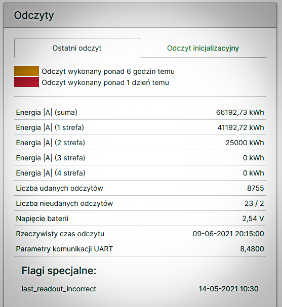The image size is (282, 307).
Task: Select the Energia |A| (3 strefa) row
Action: [x=140, y=158]
